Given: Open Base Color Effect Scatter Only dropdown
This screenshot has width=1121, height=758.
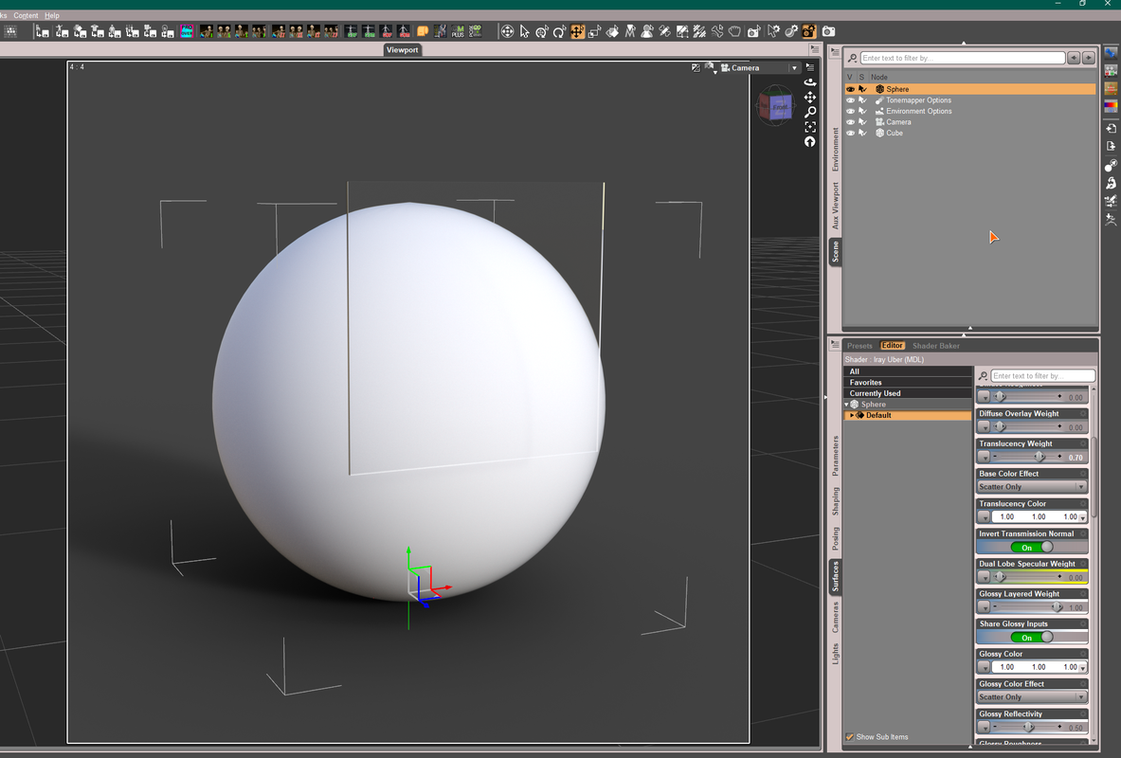Looking at the screenshot, I should click(1032, 487).
